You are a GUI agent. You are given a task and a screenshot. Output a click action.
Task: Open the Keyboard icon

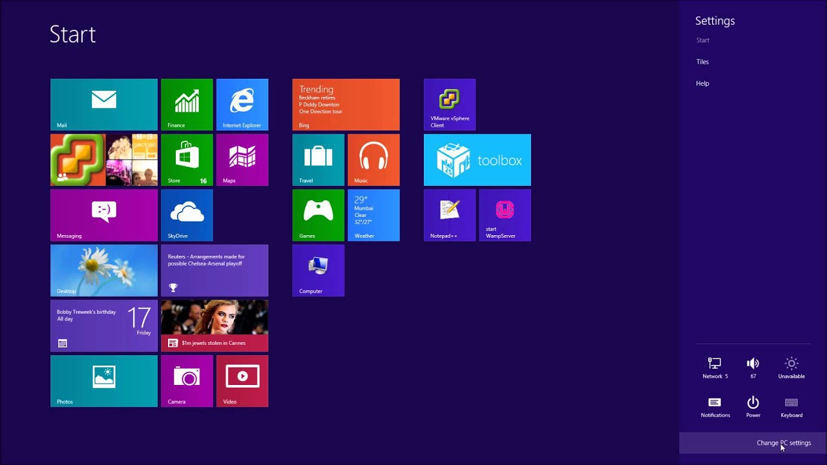791,408
